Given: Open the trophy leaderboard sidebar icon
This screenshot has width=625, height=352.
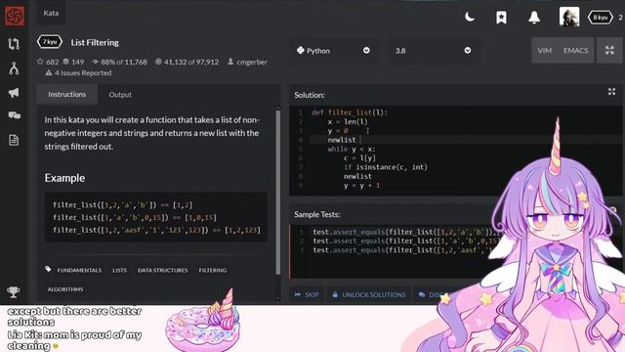Looking at the screenshot, I should [x=13, y=291].
